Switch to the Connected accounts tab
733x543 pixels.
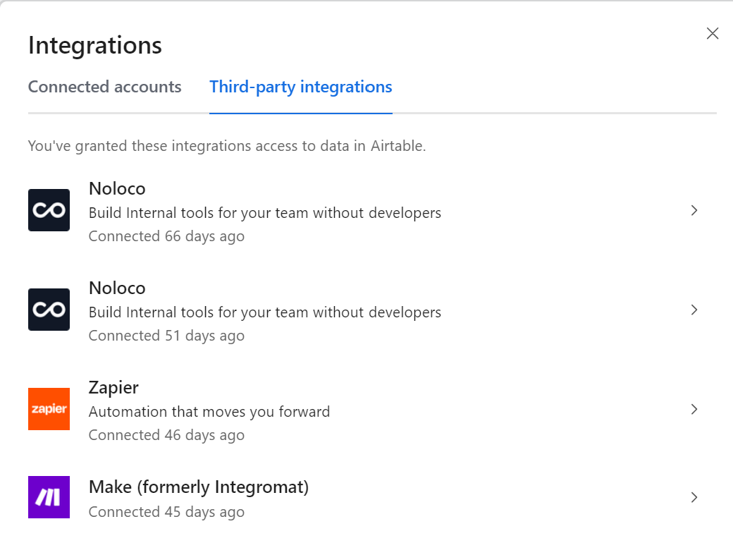[104, 87]
